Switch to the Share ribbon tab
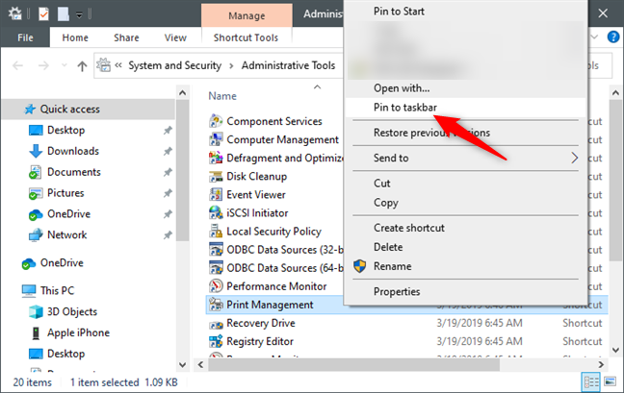This screenshot has width=624, height=393. [x=126, y=37]
